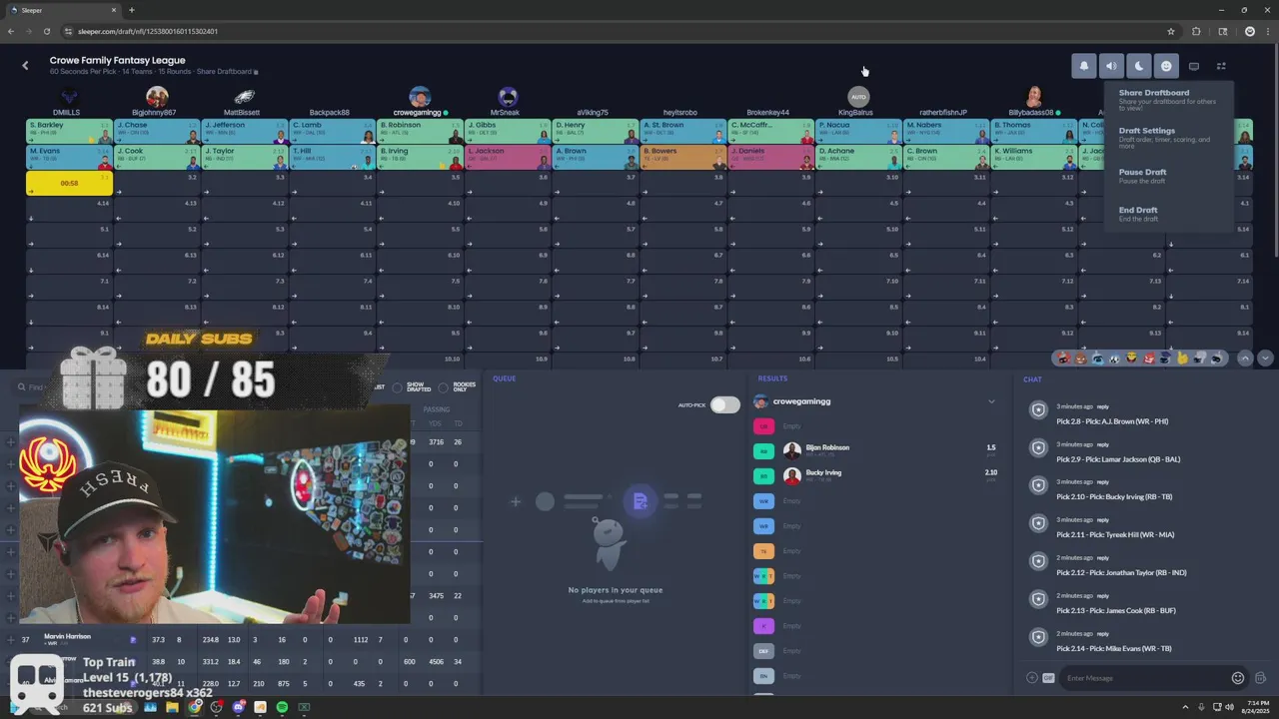Open B. Bowers orange TE pick card
Screen dimensions: 1279x719
point(683,157)
